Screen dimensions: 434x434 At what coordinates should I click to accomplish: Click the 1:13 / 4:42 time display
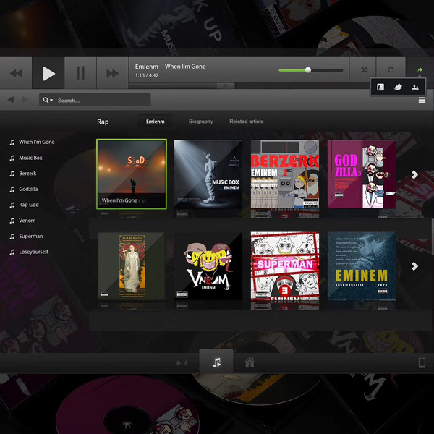click(147, 75)
